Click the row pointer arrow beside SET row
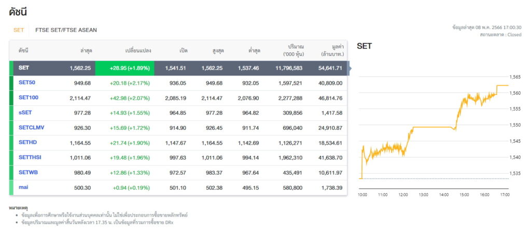 click(x=350, y=68)
